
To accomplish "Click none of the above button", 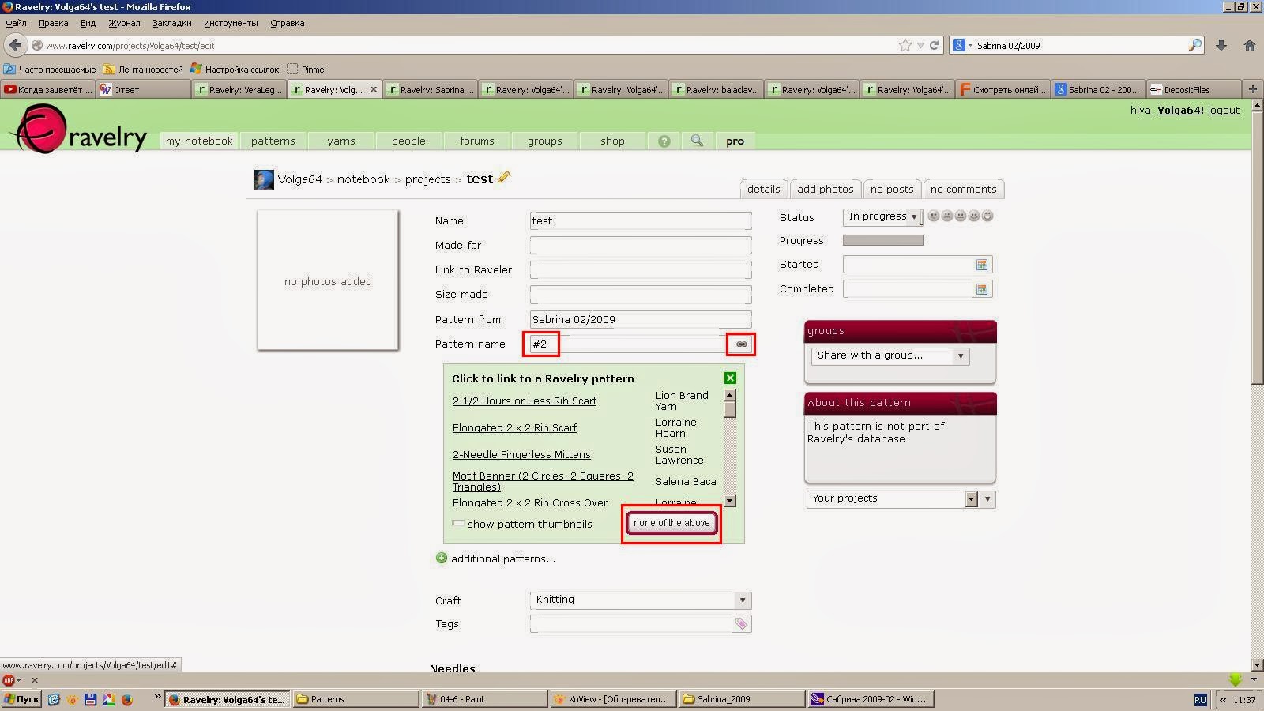I will (x=671, y=523).
